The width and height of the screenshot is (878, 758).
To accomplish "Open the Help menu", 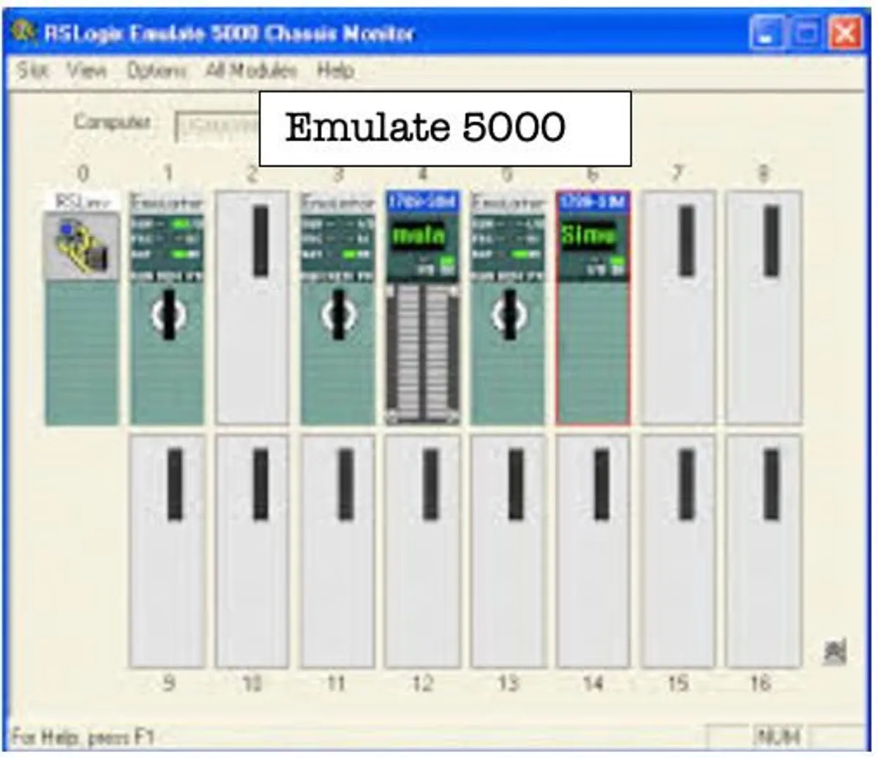I will point(336,71).
